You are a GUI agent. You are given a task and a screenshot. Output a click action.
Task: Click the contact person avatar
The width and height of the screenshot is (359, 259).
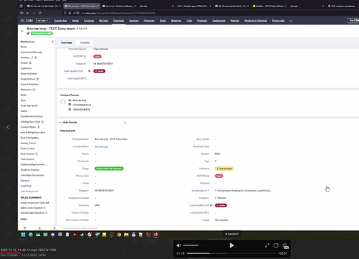(63, 102)
